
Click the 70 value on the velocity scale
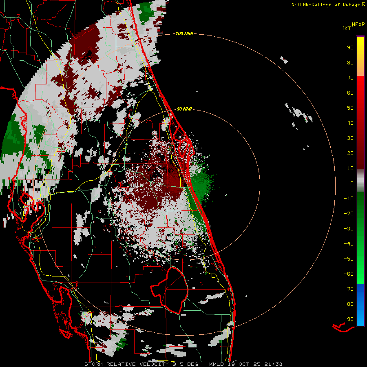350,78
